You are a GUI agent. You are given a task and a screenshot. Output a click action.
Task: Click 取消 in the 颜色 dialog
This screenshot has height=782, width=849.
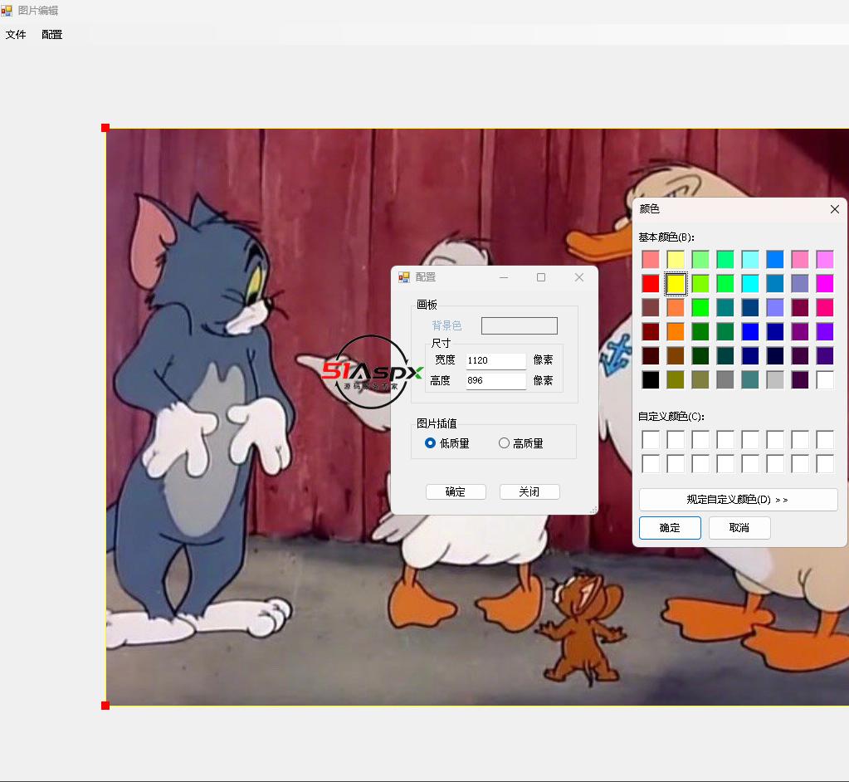(x=739, y=527)
